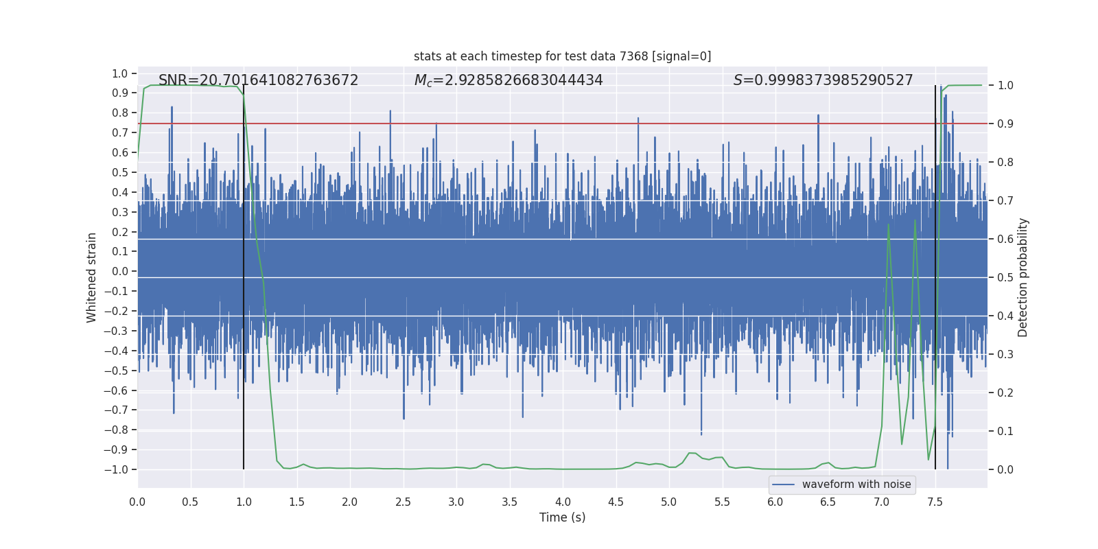Click the S=0.9998 statistic annotation
Screen dimensions: 1098x549
[x=823, y=80]
